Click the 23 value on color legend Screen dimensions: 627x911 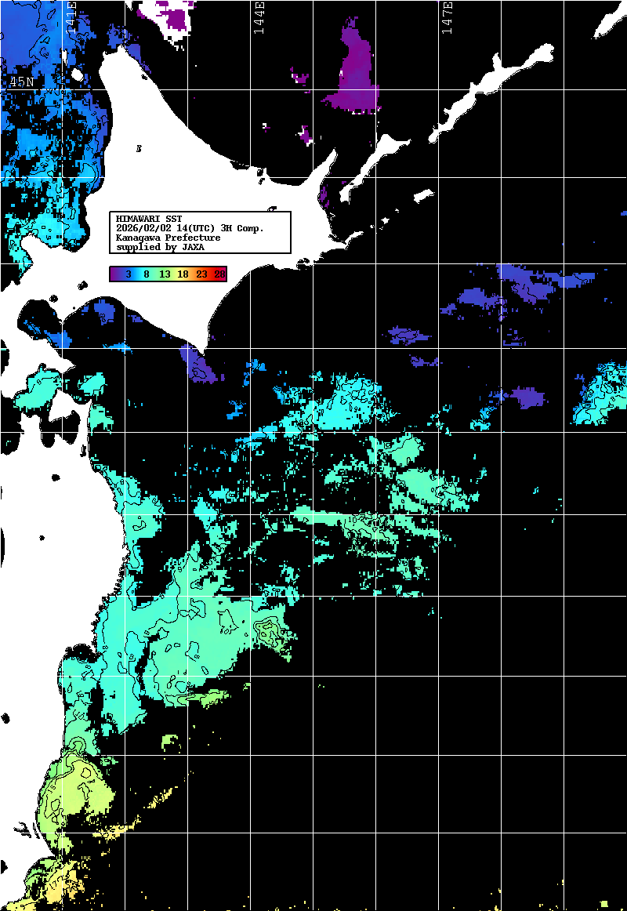(x=201, y=274)
